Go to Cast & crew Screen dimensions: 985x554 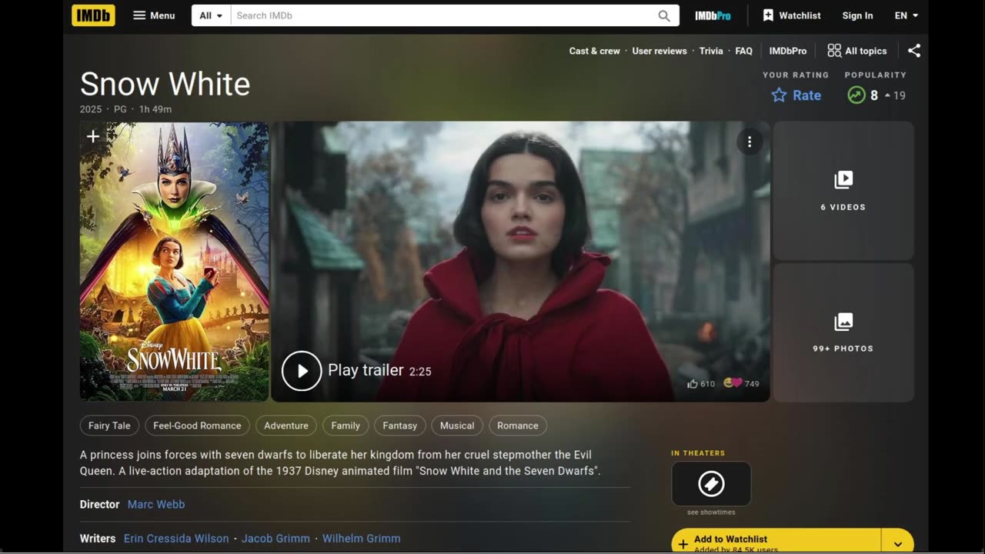coord(594,51)
